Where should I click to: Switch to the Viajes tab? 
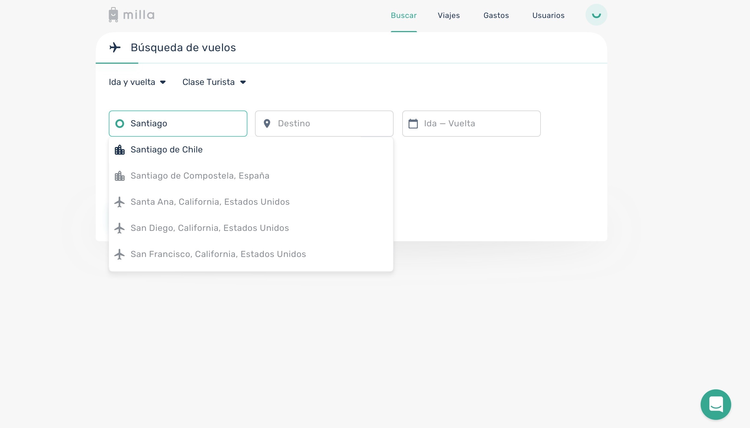[448, 15]
